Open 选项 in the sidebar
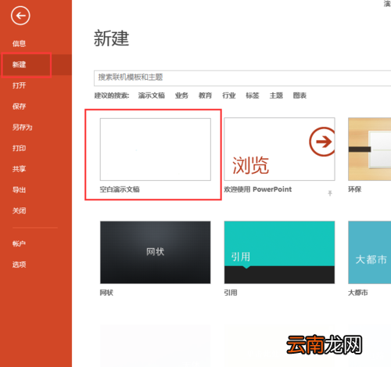 (x=19, y=264)
